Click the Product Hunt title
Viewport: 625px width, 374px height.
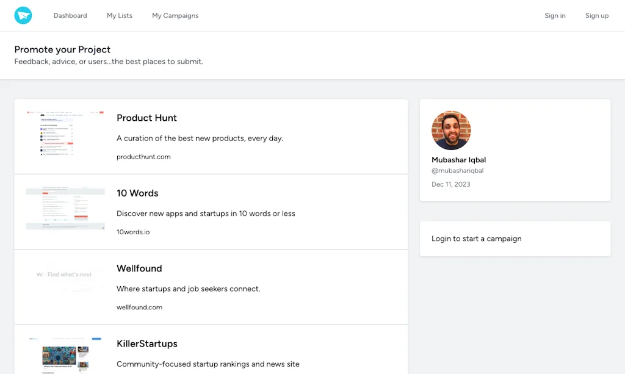[146, 118]
